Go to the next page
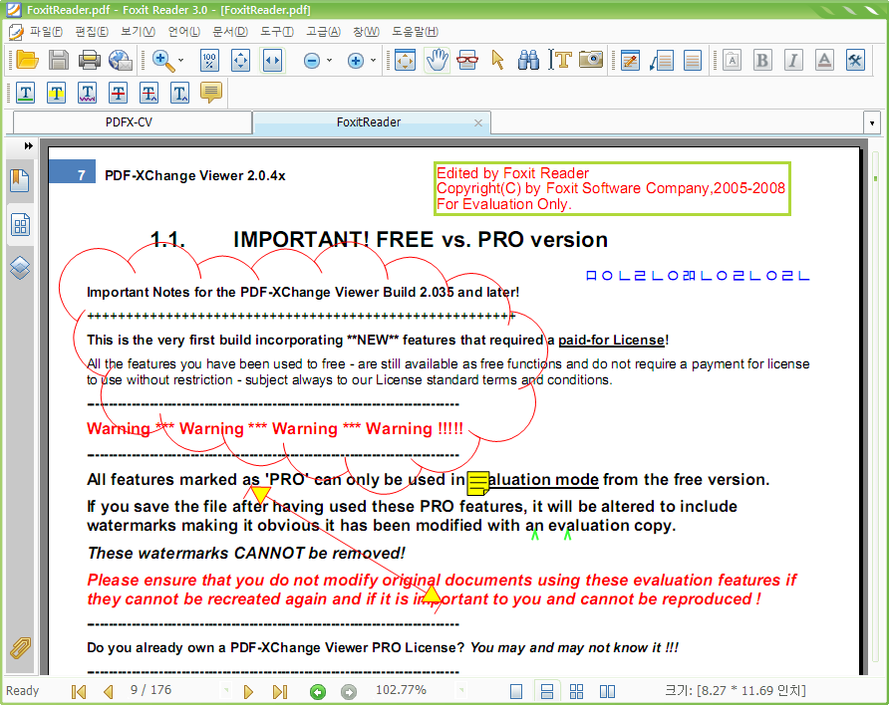This screenshot has height=705, width=889. point(248,691)
